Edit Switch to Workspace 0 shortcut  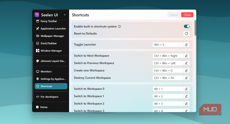186,89
